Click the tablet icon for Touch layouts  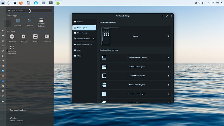click(x=104, y=76)
